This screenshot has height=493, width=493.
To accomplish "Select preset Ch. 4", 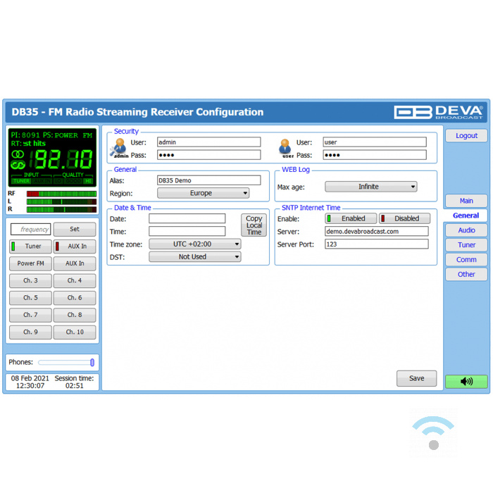I will (x=75, y=280).
